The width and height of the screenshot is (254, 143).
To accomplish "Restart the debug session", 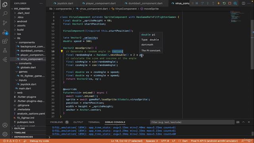I will click(x=224, y=3).
